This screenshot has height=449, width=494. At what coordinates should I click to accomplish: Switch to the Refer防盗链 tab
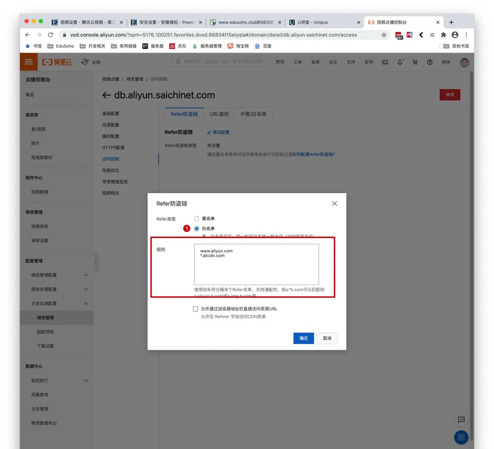(x=184, y=114)
